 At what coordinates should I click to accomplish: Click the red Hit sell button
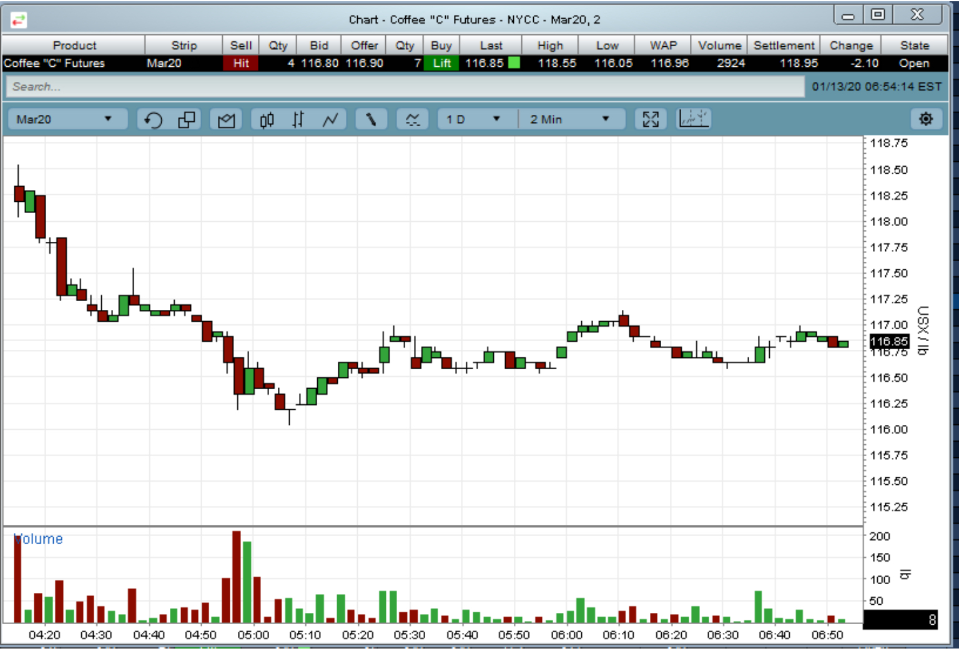(x=241, y=63)
